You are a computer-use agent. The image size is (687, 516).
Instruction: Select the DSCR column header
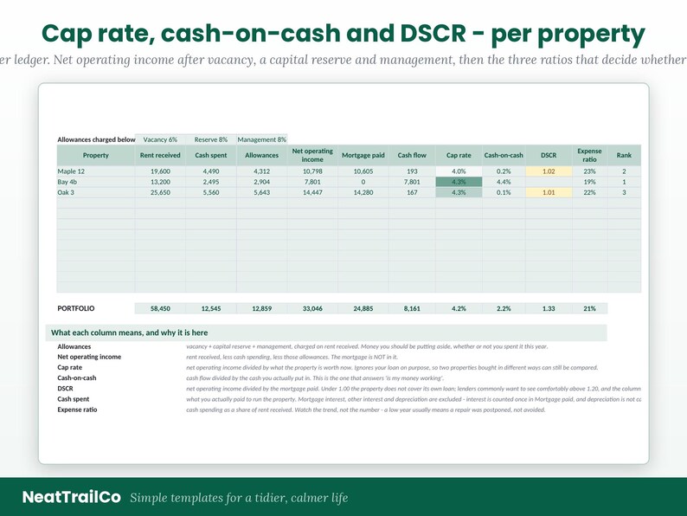point(549,155)
